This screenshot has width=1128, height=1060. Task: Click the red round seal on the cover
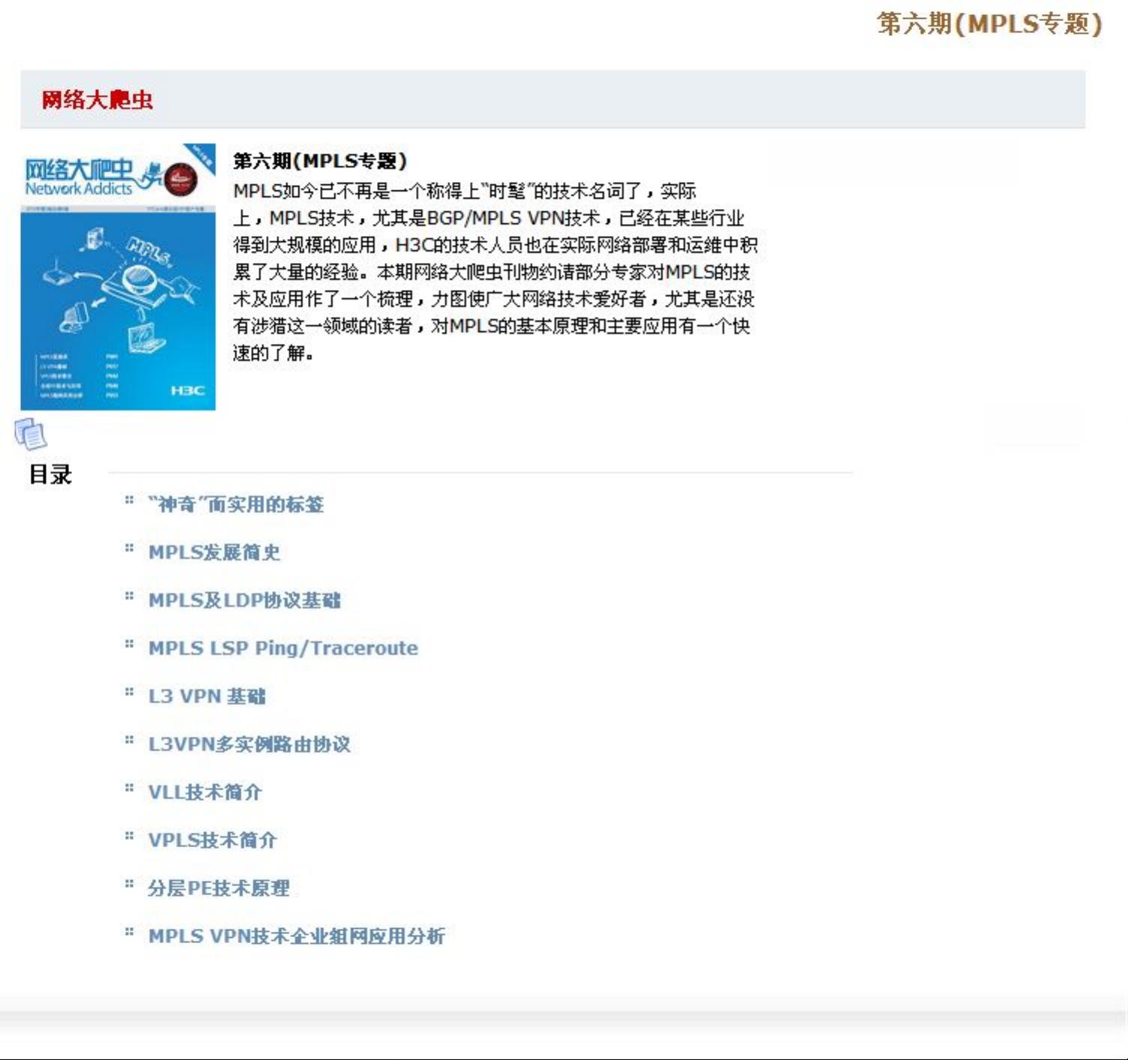[x=181, y=179]
